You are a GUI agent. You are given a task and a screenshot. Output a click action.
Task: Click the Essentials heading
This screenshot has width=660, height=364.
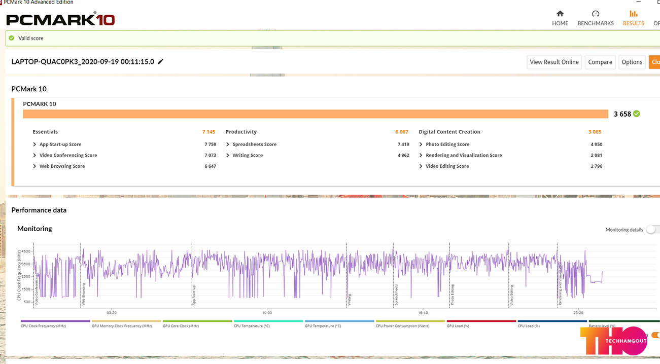click(x=45, y=132)
